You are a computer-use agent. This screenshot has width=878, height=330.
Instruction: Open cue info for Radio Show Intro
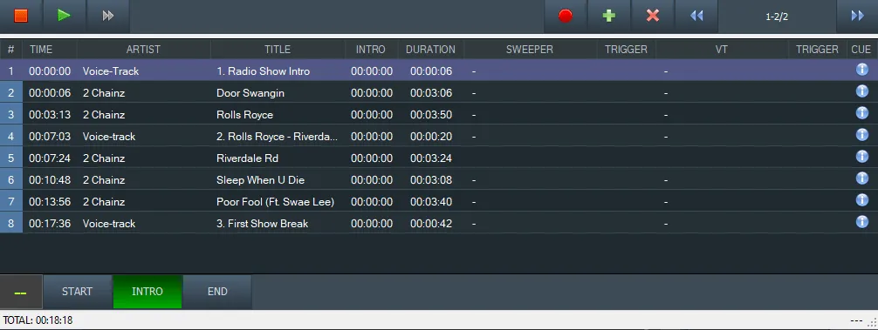coord(861,70)
